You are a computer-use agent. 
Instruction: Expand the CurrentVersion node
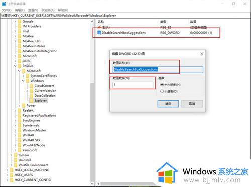(27, 91)
